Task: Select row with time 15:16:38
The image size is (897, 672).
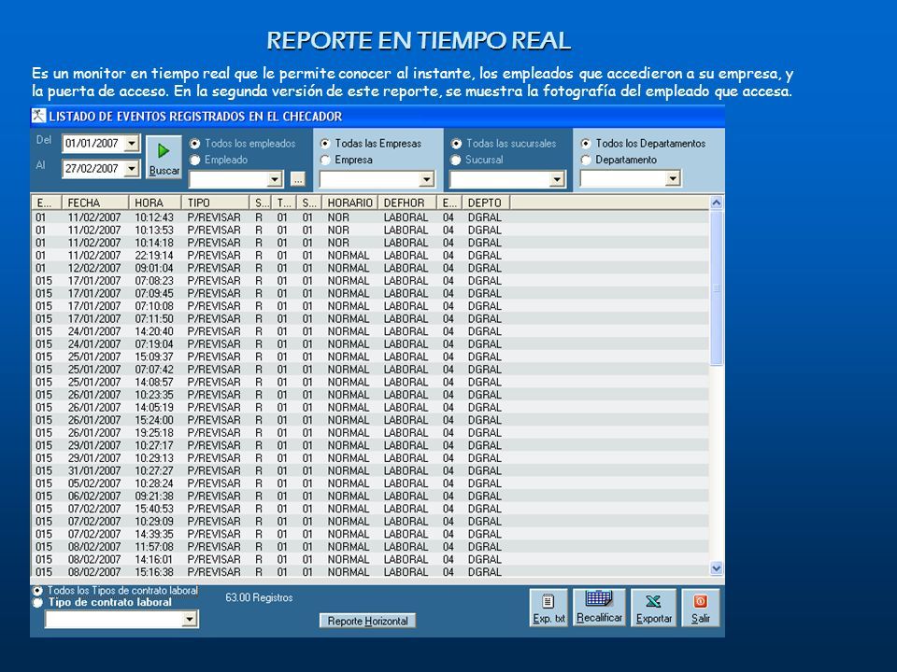Action: [370, 572]
